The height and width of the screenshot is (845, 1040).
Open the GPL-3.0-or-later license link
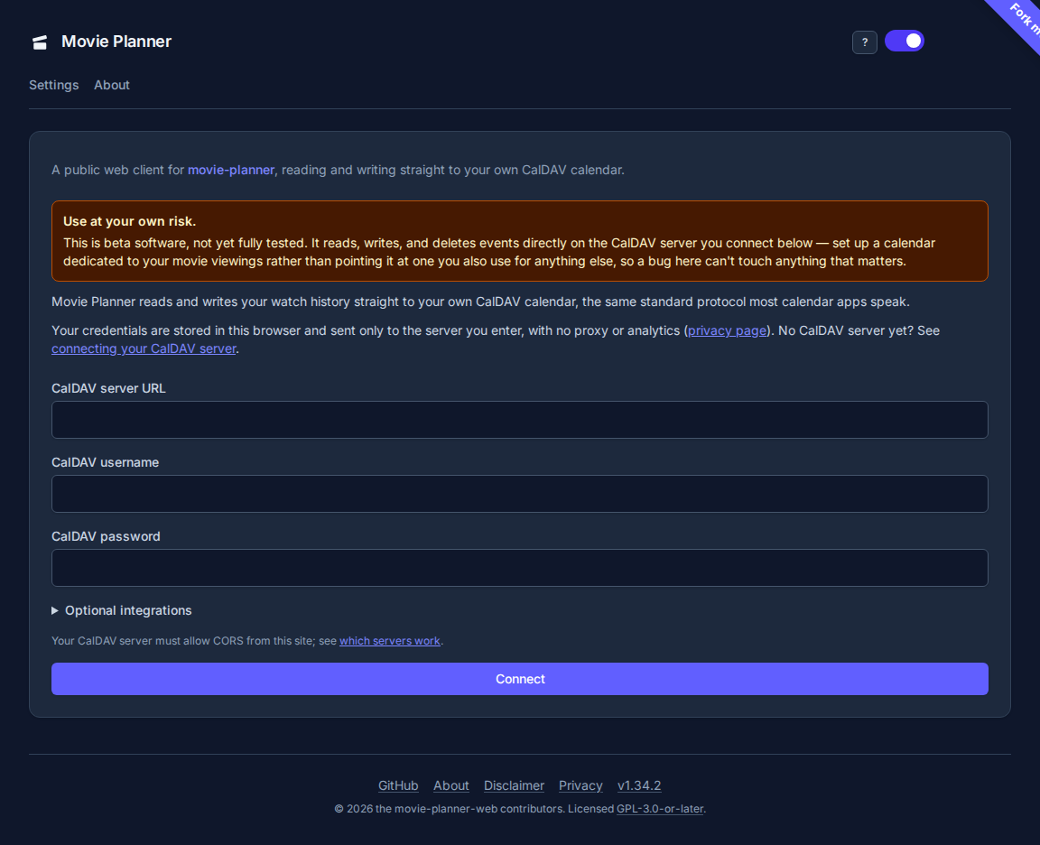660,809
